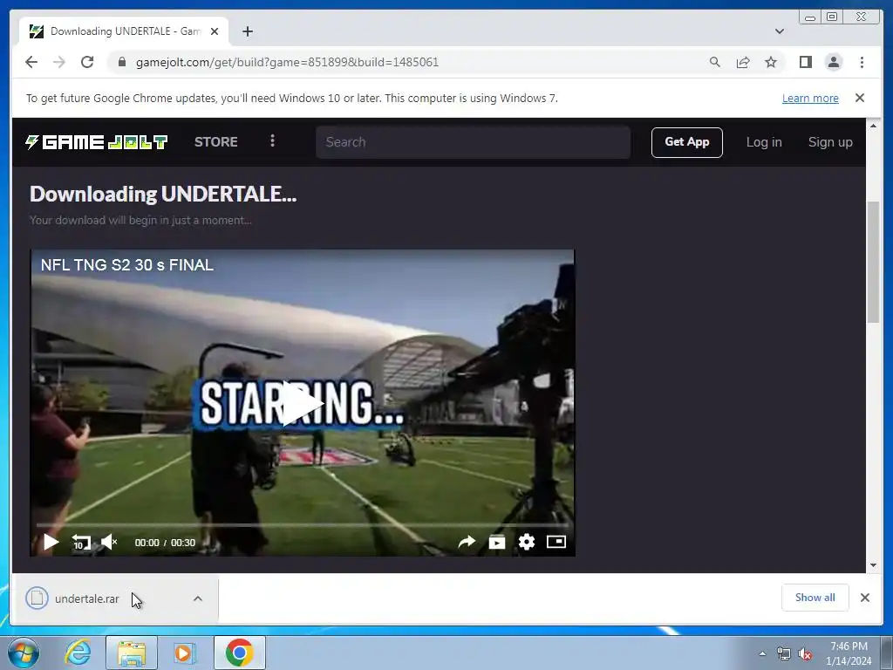Select the Chrome taskbar button

point(239,653)
